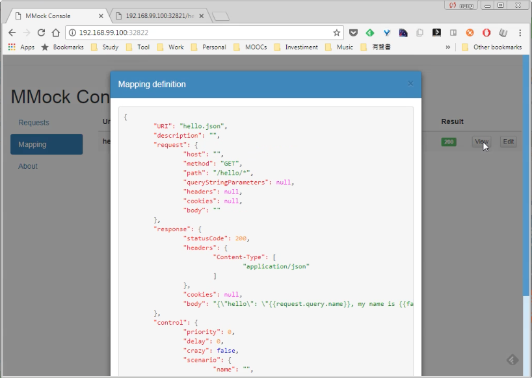Expand the Personal bookmarks folder
This screenshot has width=532, height=378.
tap(208, 47)
